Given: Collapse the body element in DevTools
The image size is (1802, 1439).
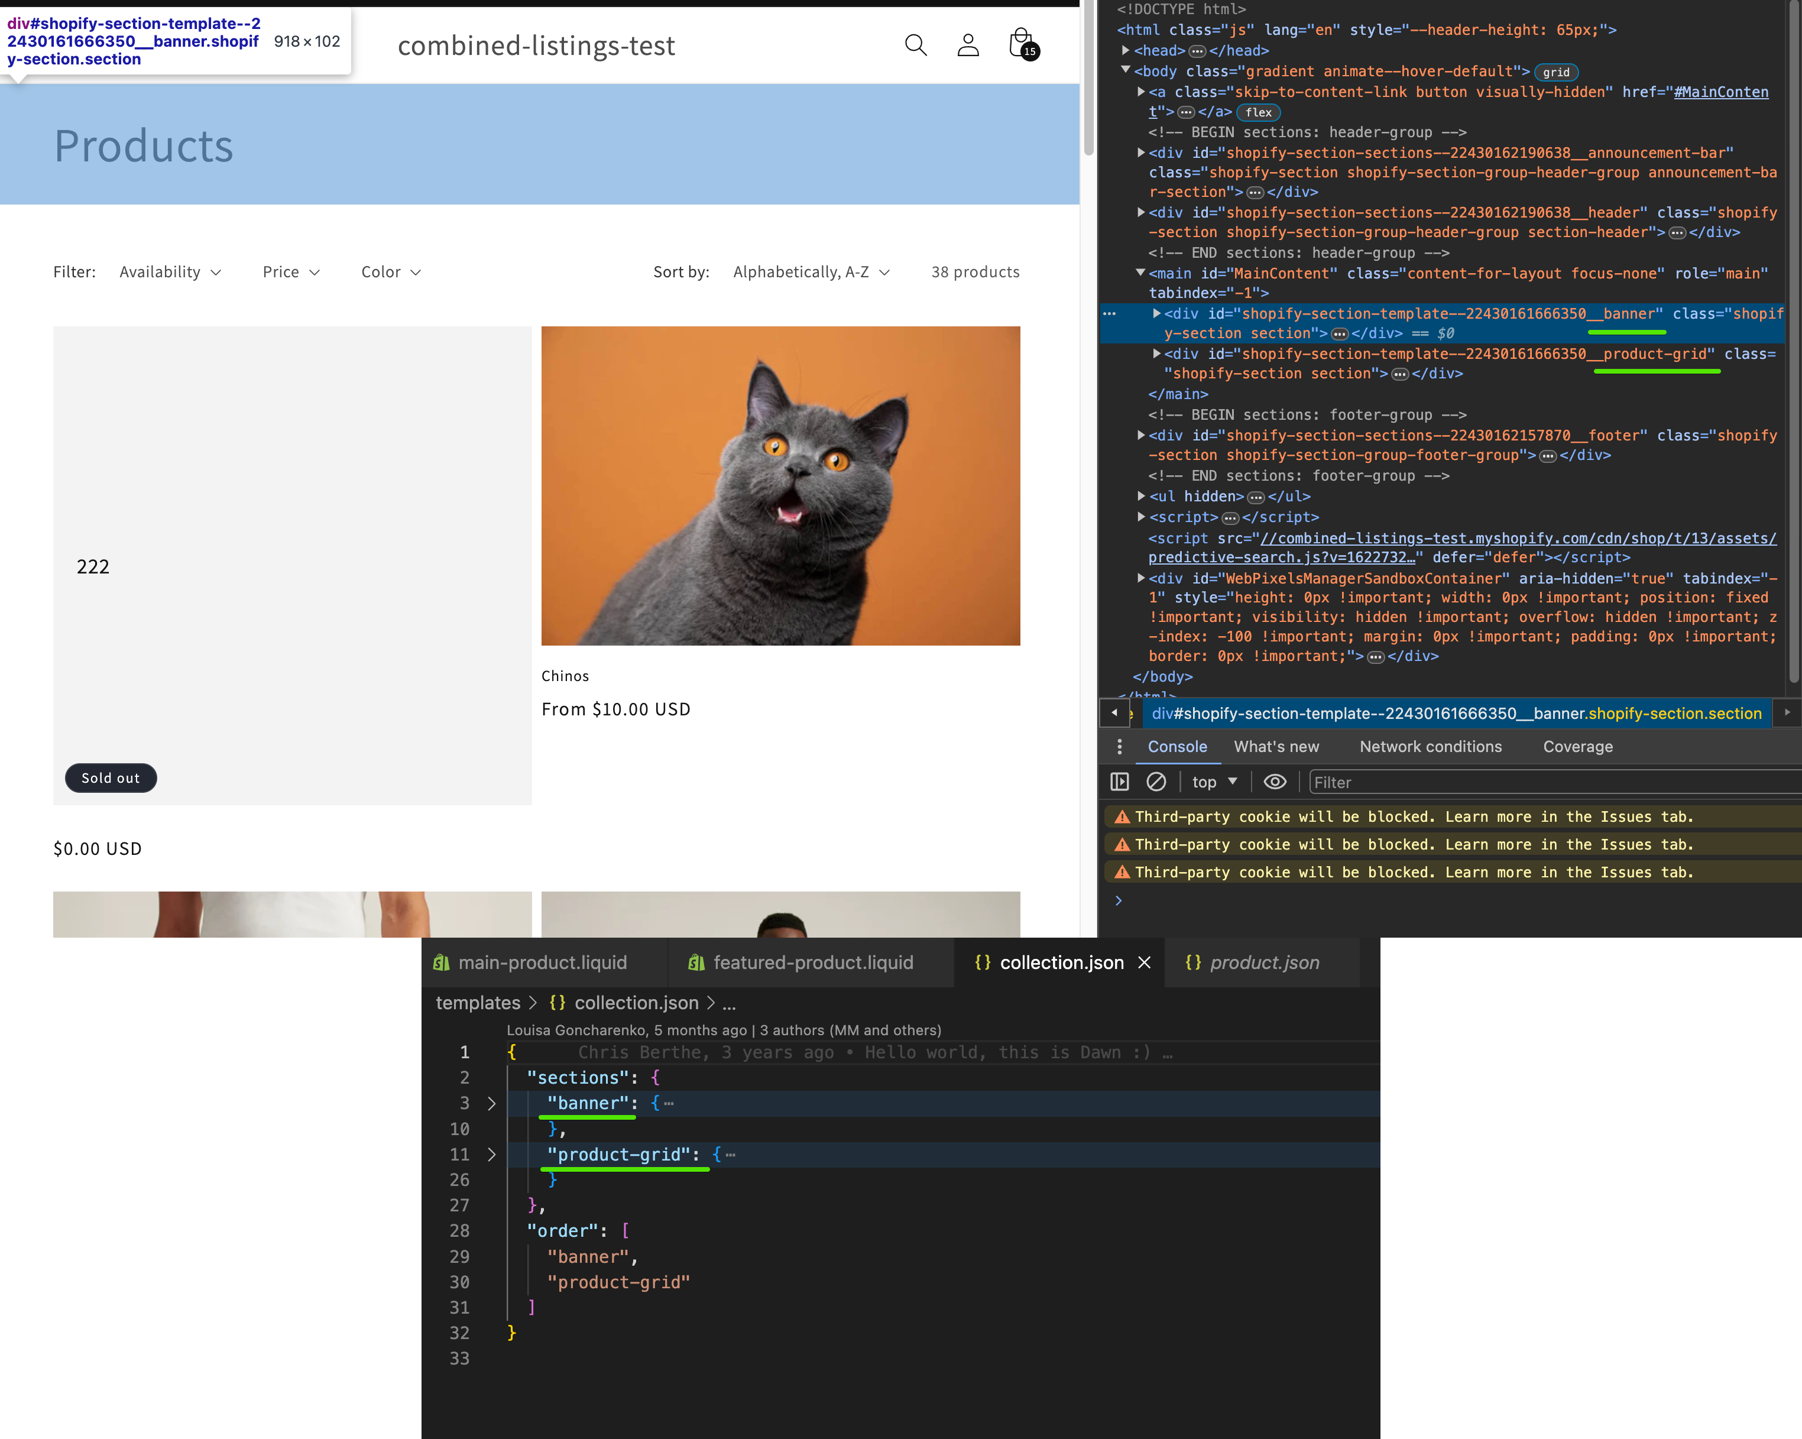Looking at the screenshot, I should (1126, 70).
